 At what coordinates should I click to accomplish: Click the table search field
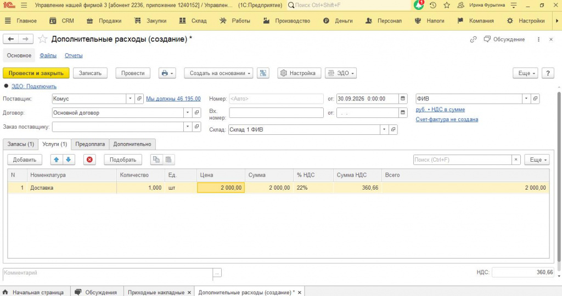tap(462, 160)
